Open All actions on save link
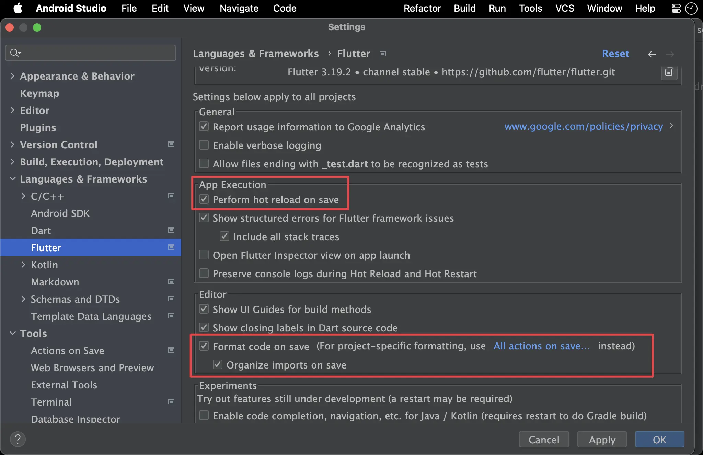The height and width of the screenshot is (455, 703). point(542,346)
